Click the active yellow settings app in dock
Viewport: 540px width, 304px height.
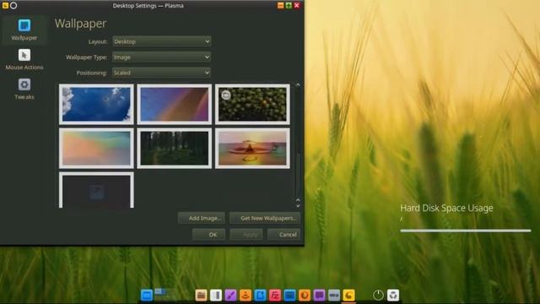coord(348,295)
